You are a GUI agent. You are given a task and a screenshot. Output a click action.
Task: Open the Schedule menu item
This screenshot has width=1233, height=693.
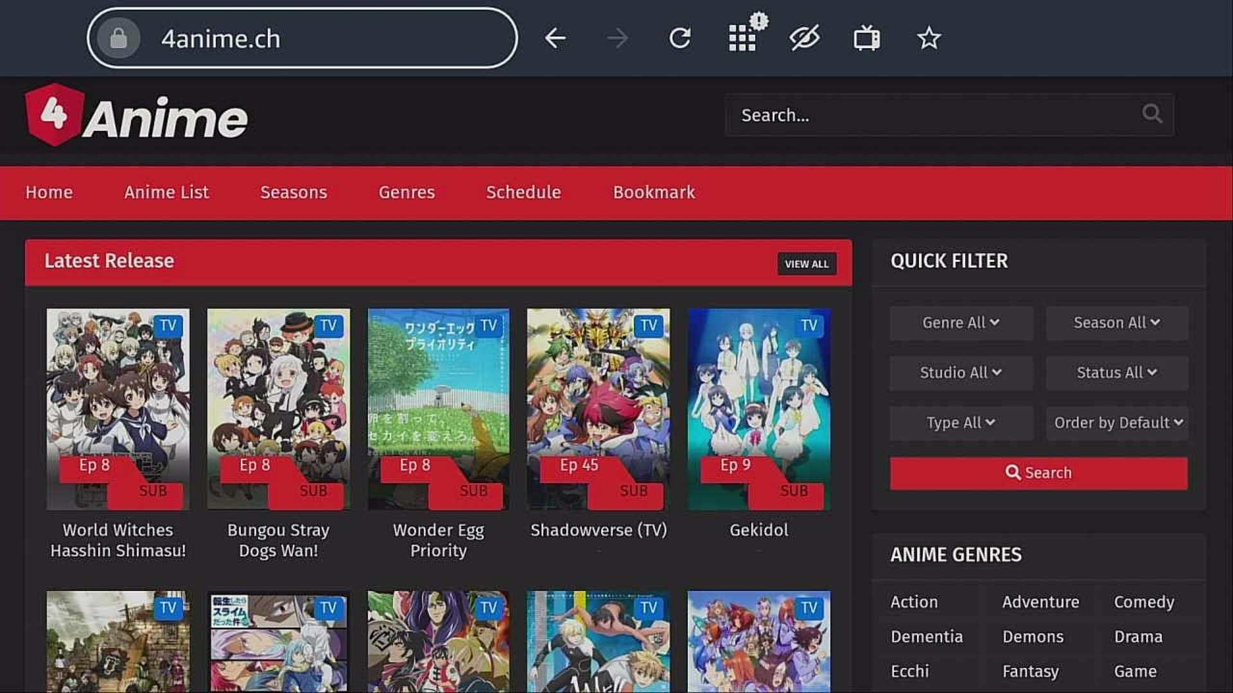coord(523,192)
